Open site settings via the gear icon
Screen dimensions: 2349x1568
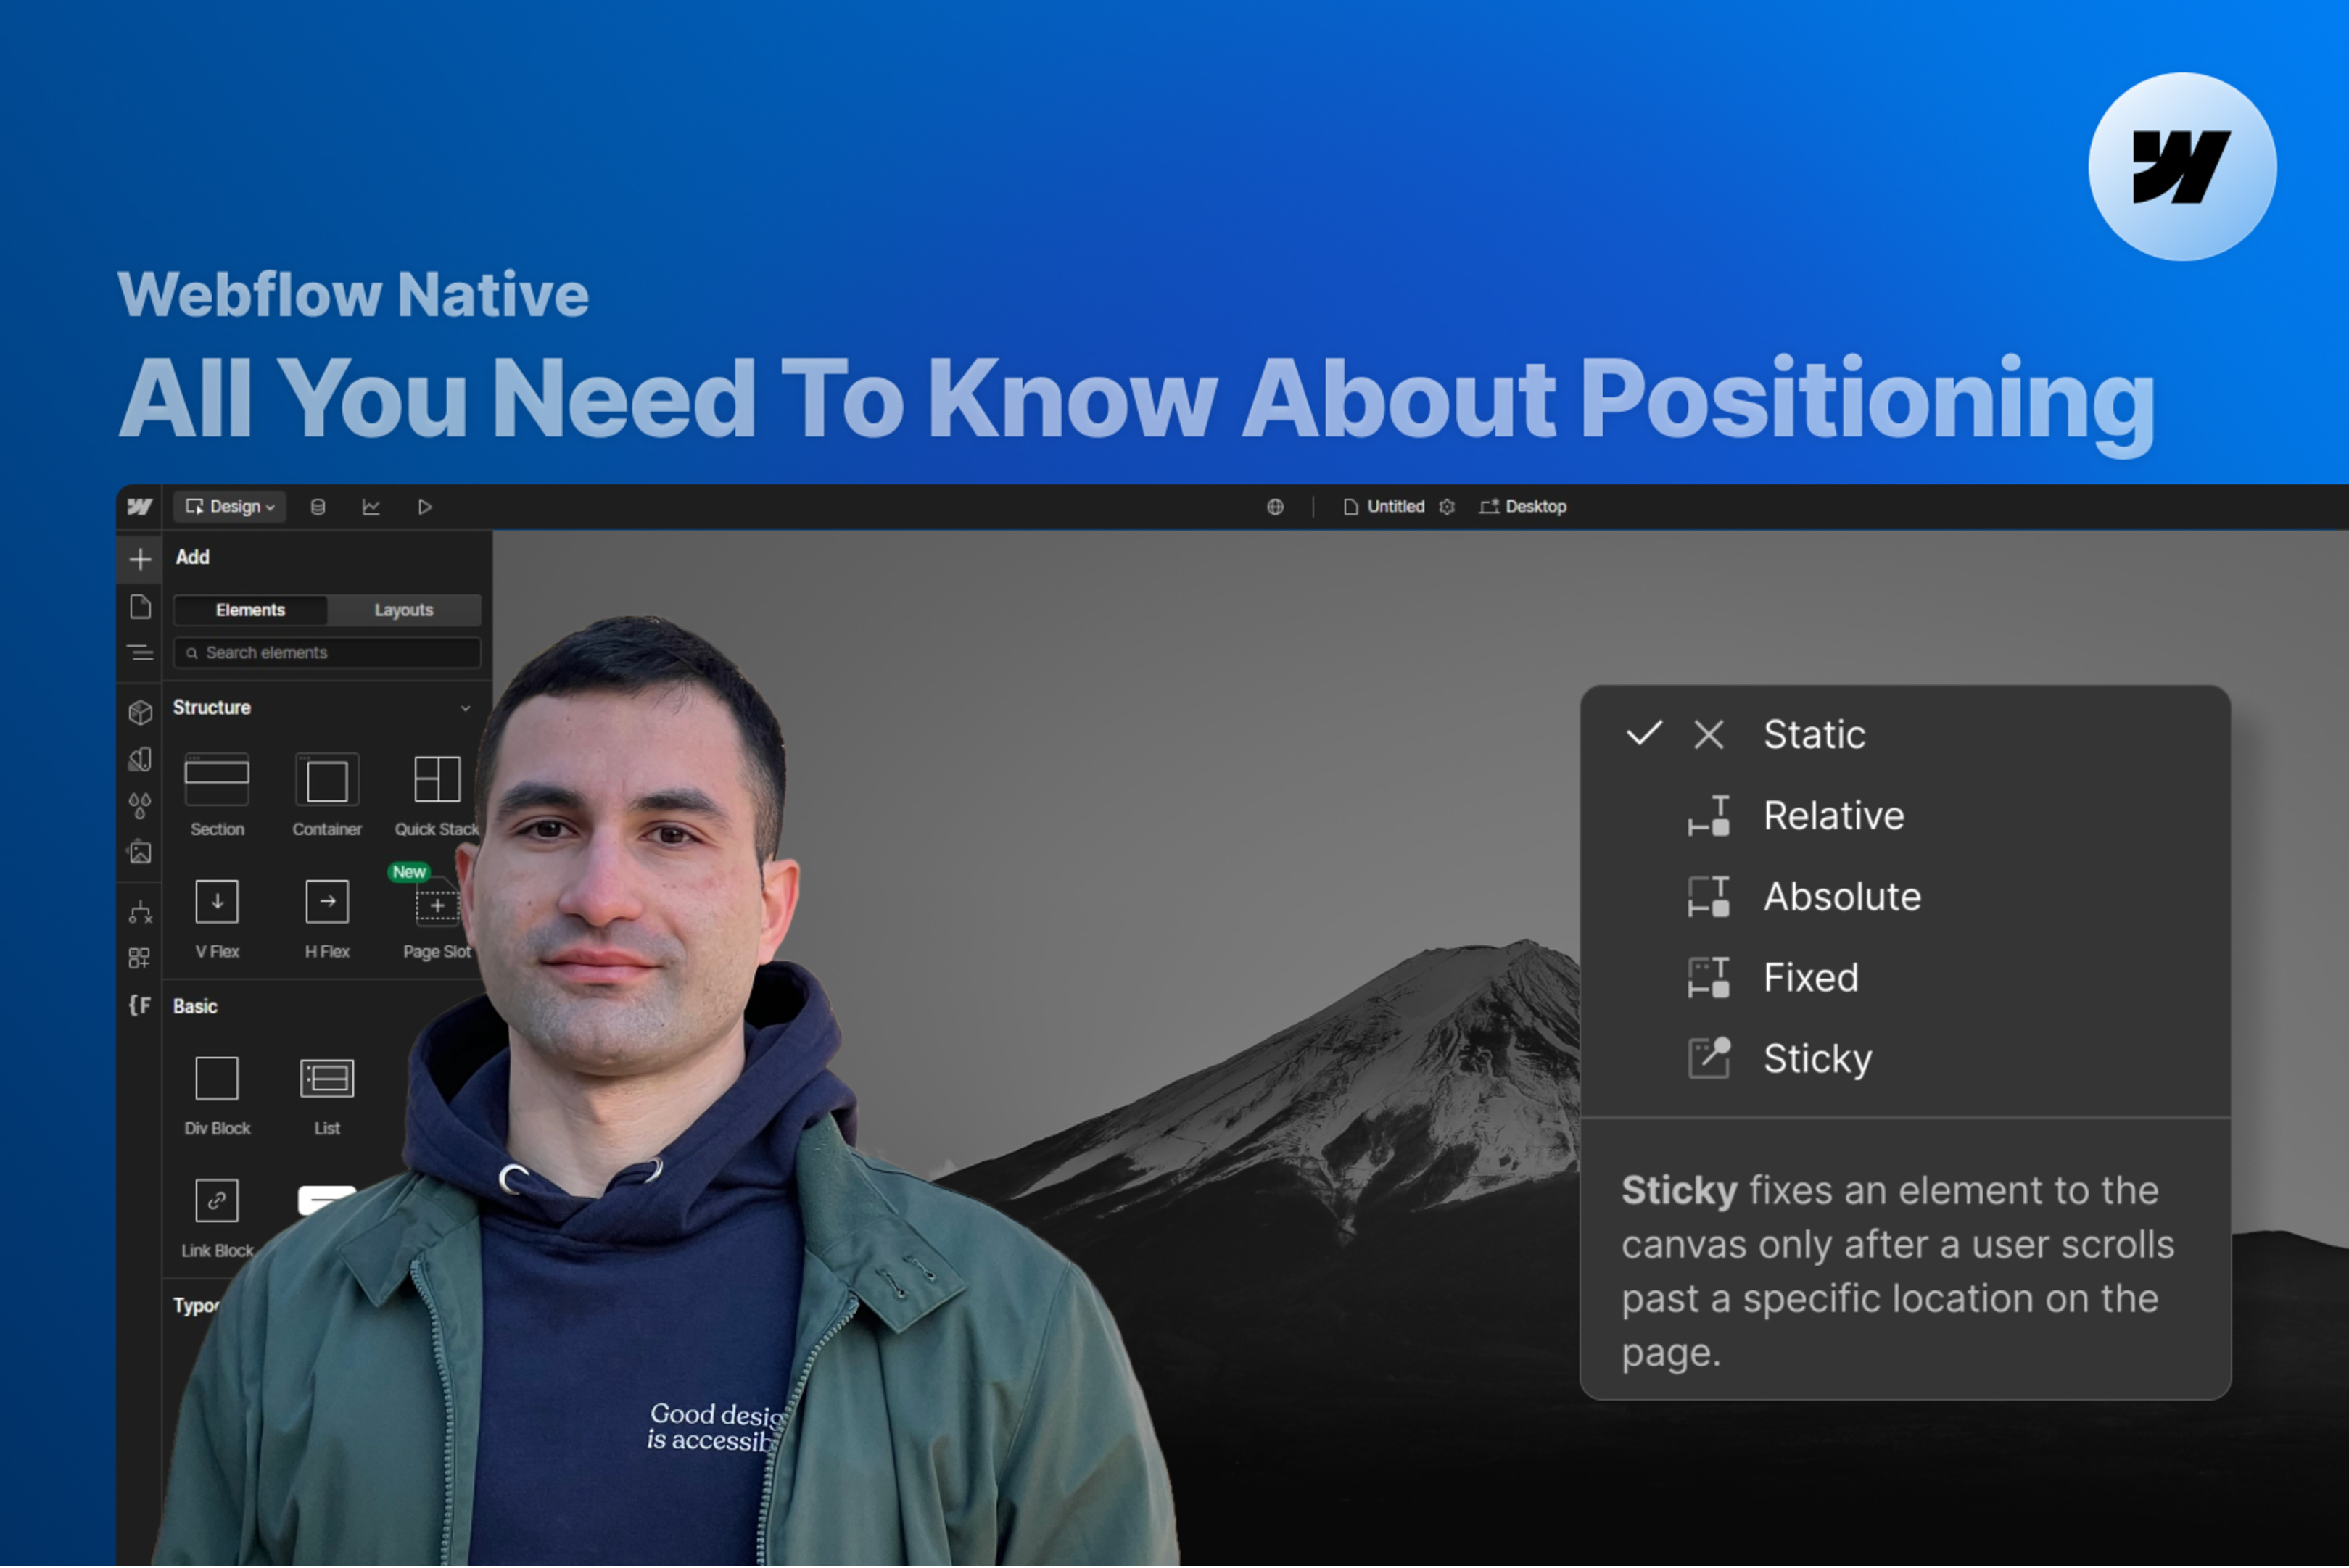[1447, 507]
